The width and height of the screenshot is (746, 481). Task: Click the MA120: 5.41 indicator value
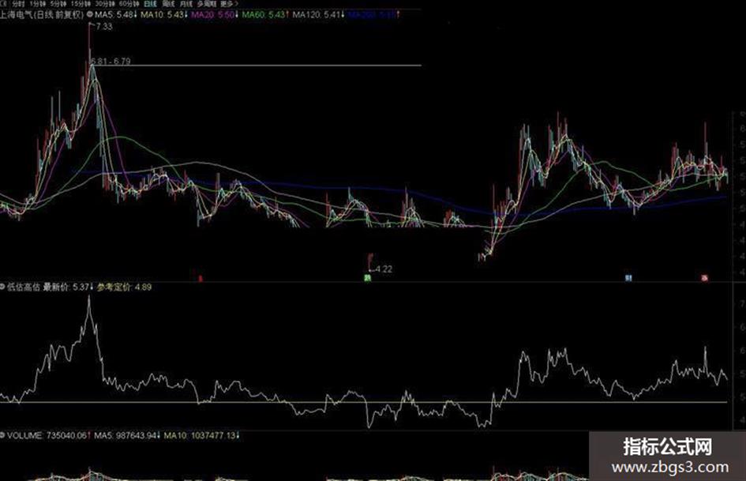point(318,14)
